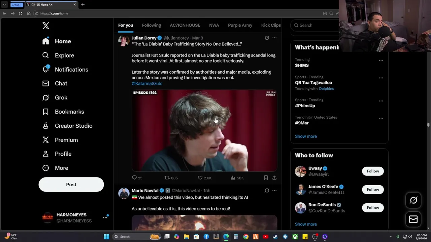Open Notifications from the sidebar

[65, 70]
